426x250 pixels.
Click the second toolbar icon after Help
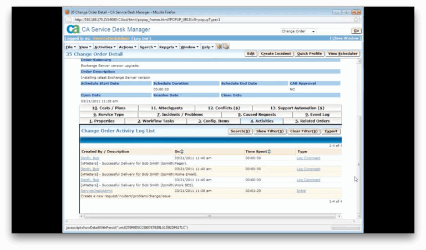point(226,47)
